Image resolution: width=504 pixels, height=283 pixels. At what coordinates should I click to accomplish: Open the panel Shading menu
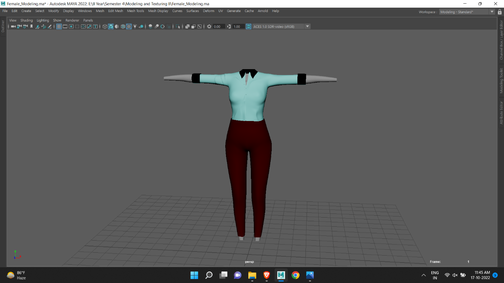click(x=26, y=20)
